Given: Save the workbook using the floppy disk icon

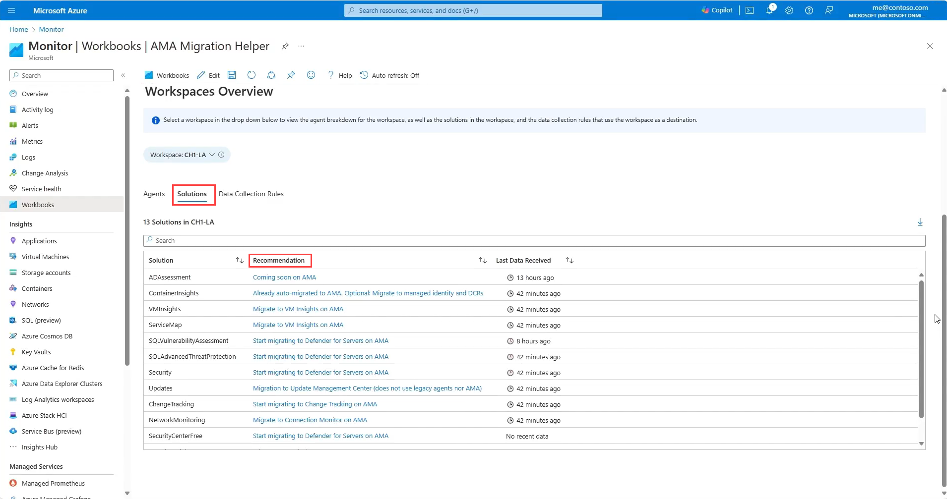Looking at the screenshot, I should tap(232, 75).
